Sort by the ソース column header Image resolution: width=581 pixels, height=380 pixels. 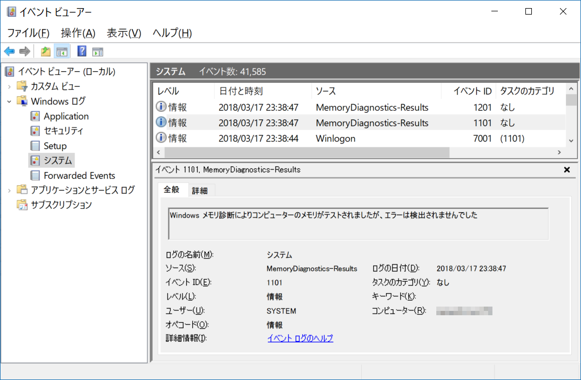click(376, 91)
